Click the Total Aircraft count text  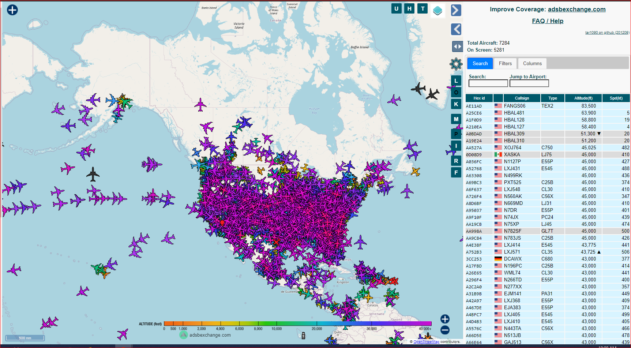(488, 43)
